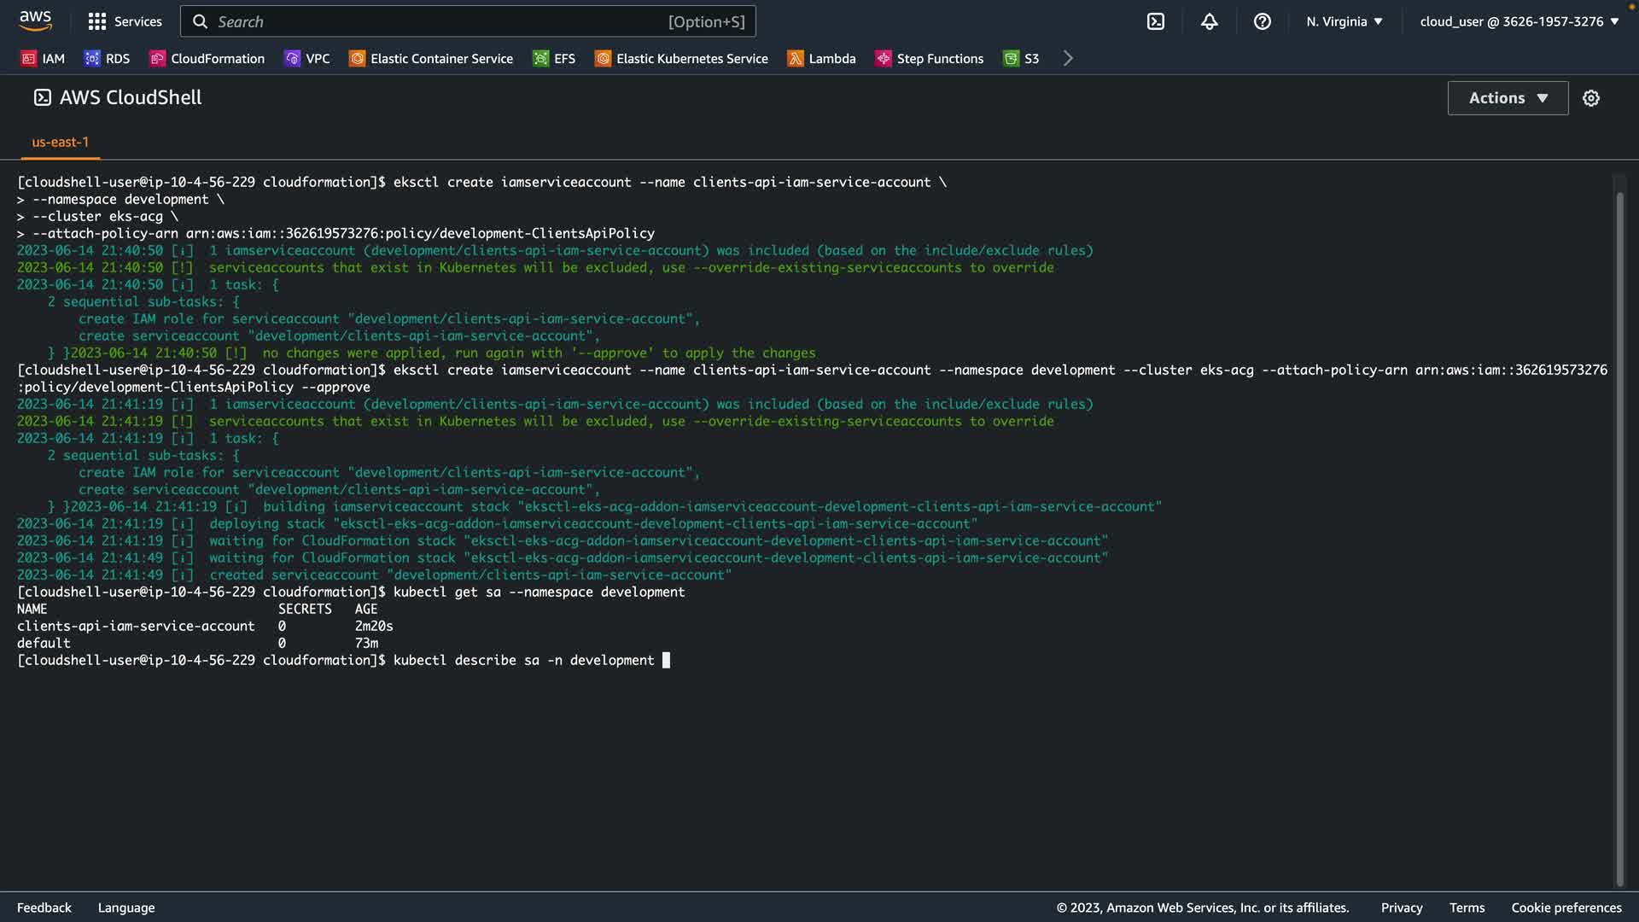Open the Services grid menu
The height and width of the screenshot is (922, 1639).
point(125,21)
